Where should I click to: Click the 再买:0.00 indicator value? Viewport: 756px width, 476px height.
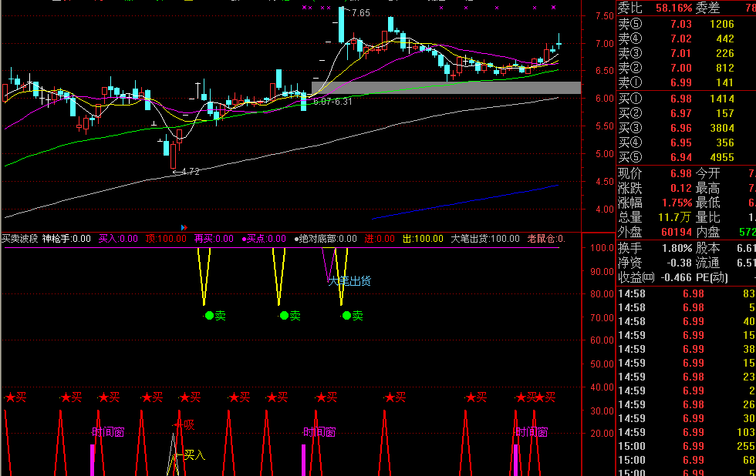(214, 239)
